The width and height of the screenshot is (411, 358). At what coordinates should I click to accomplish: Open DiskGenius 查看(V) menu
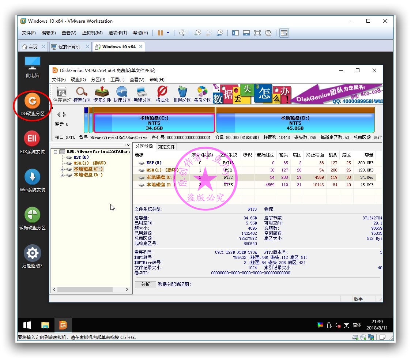[137, 79]
